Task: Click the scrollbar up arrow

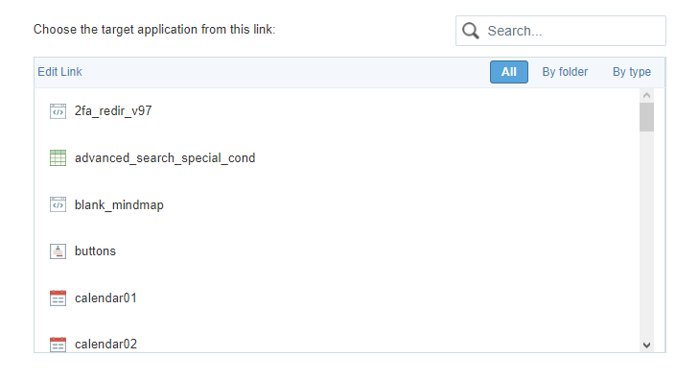Action: pos(647,95)
